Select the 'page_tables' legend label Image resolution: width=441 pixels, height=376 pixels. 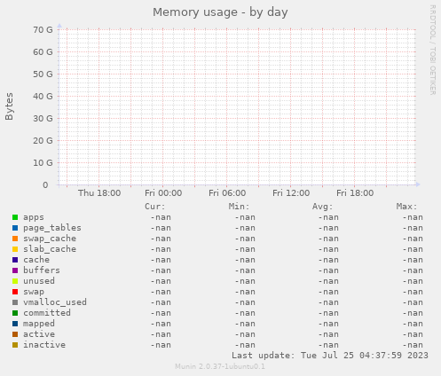[x=52, y=228]
